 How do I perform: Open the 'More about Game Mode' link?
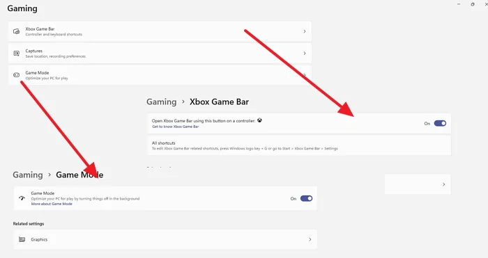tap(52, 204)
